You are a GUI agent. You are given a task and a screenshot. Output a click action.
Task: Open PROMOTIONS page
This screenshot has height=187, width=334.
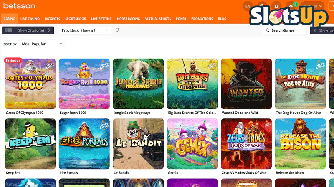click(202, 19)
